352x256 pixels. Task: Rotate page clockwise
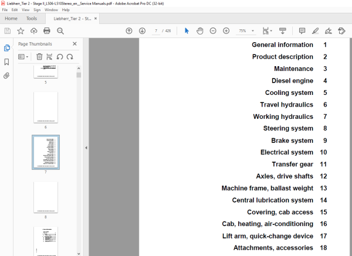point(70,57)
